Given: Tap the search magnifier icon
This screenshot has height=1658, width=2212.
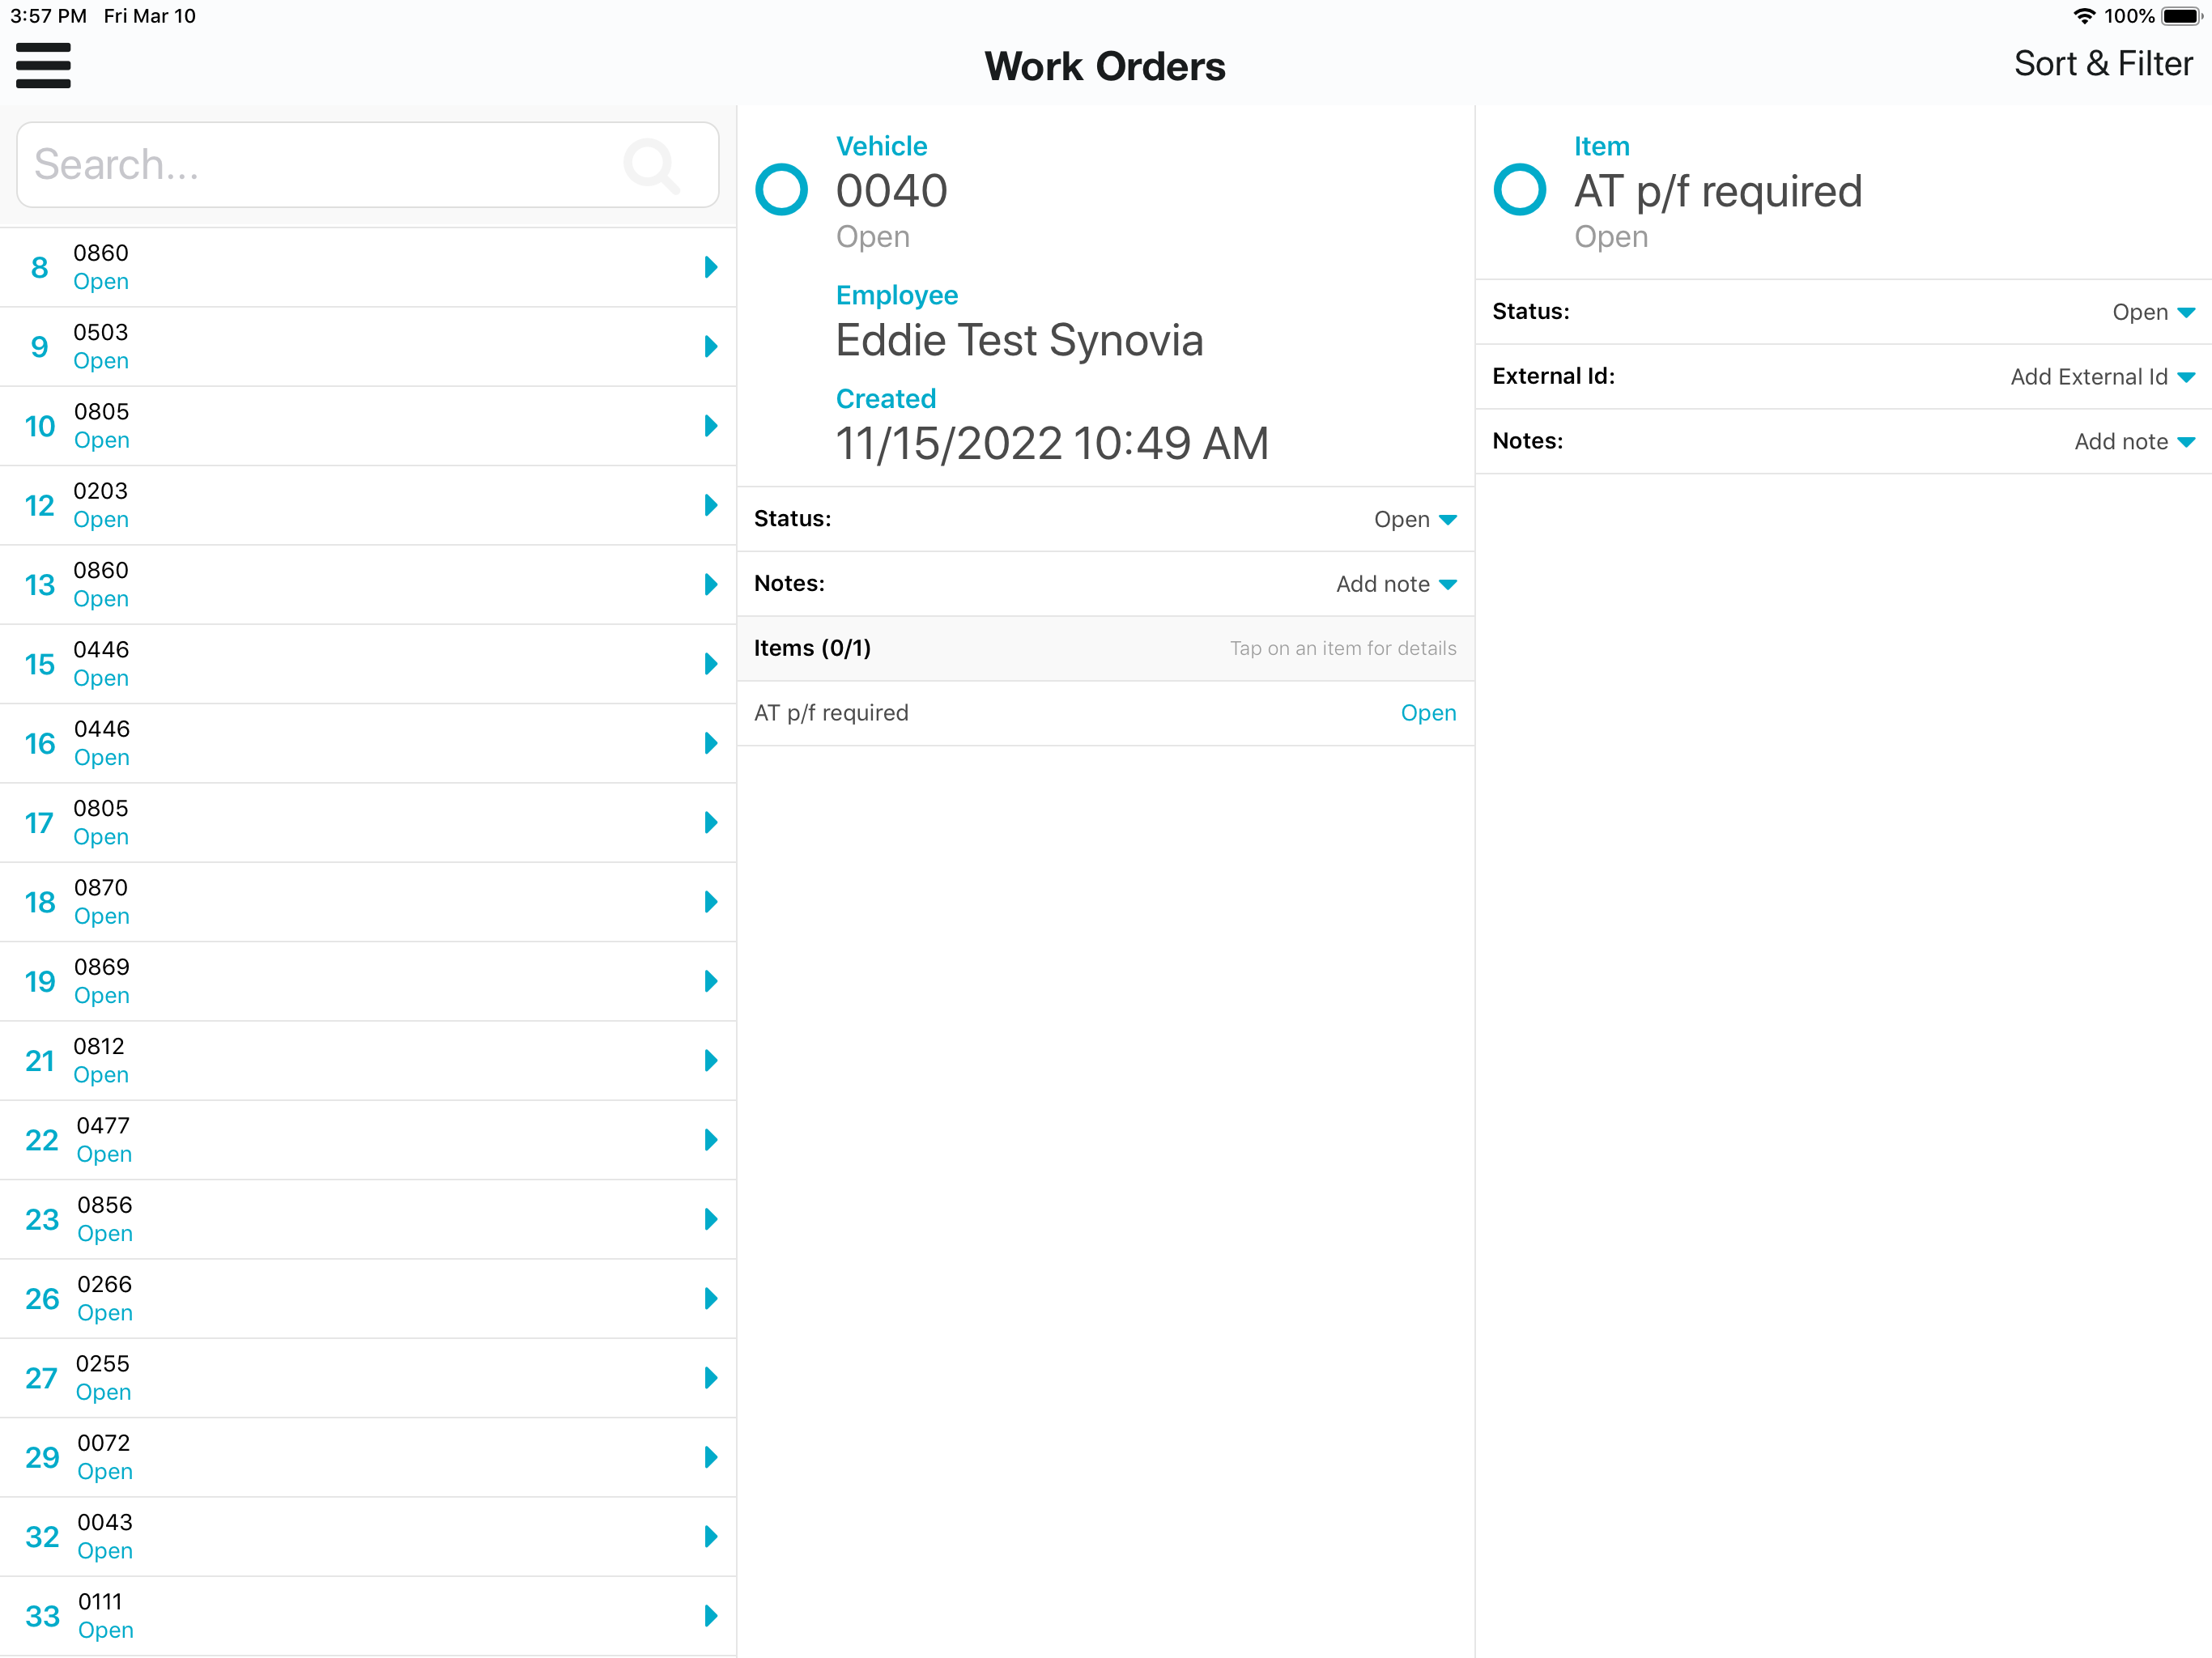Looking at the screenshot, I should point(651,165).
